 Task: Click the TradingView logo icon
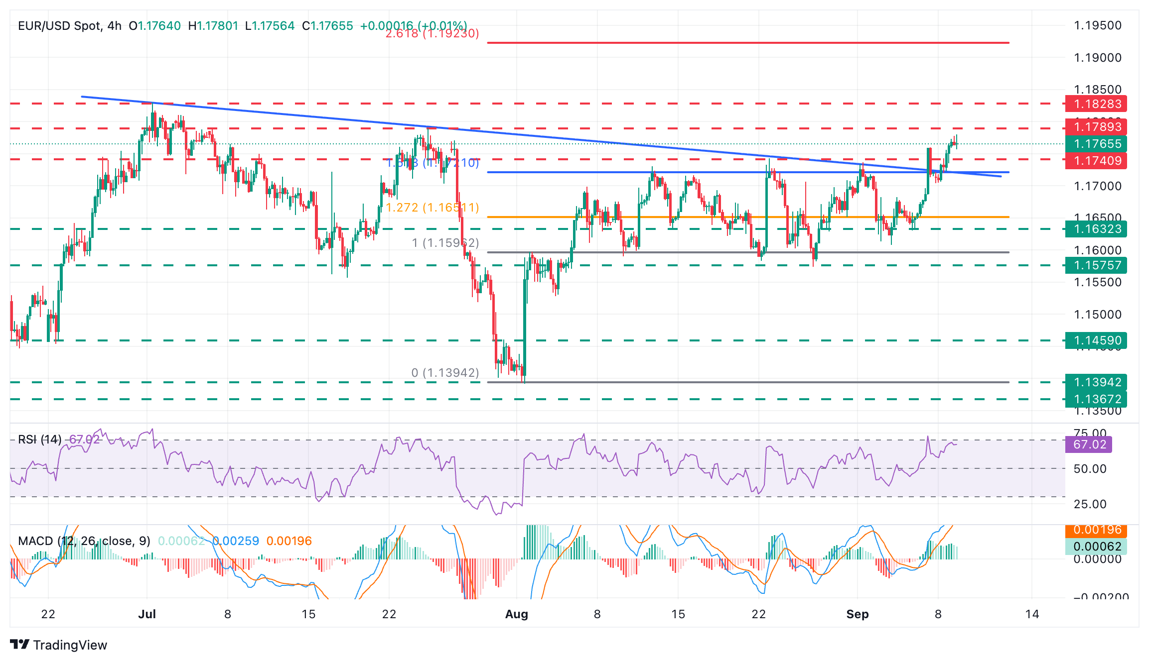click(x=20, y=645)
